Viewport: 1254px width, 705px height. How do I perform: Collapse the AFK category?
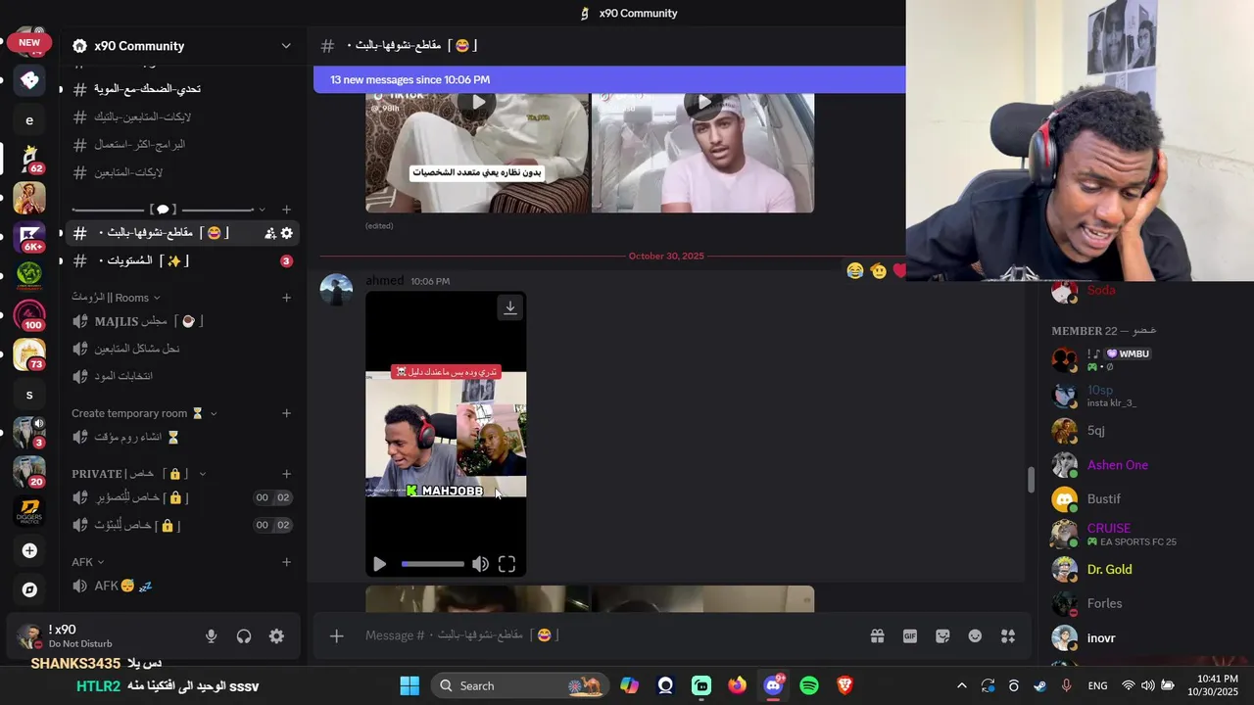[x=101, y=562]
